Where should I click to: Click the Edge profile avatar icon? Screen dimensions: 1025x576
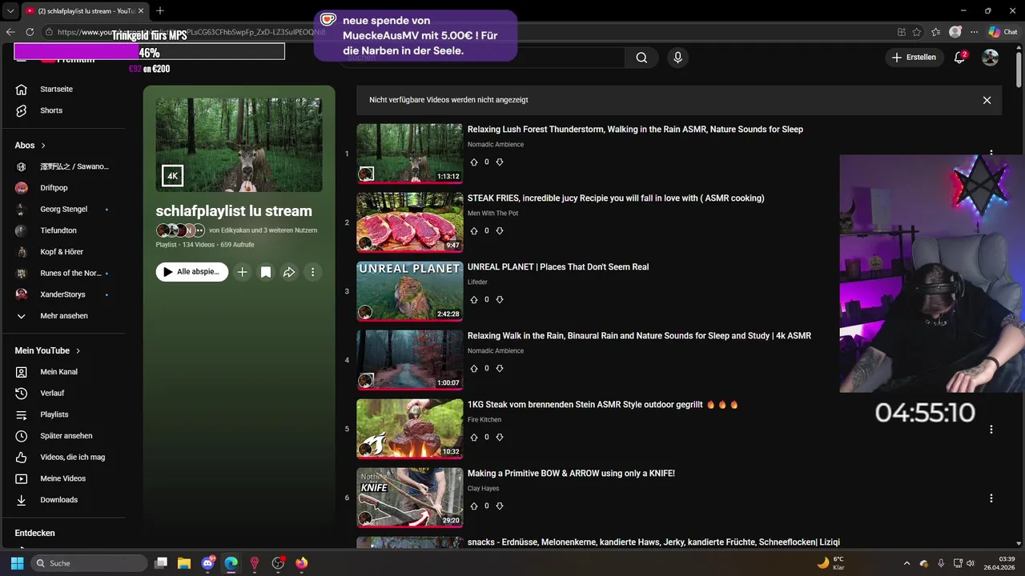coord(955,32)
